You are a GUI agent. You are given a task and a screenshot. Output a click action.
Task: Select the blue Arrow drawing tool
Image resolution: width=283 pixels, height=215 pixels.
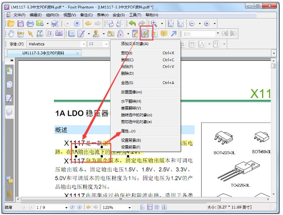(x=174, y=33)
